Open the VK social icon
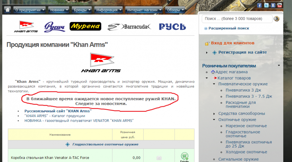 click(273, 5)
